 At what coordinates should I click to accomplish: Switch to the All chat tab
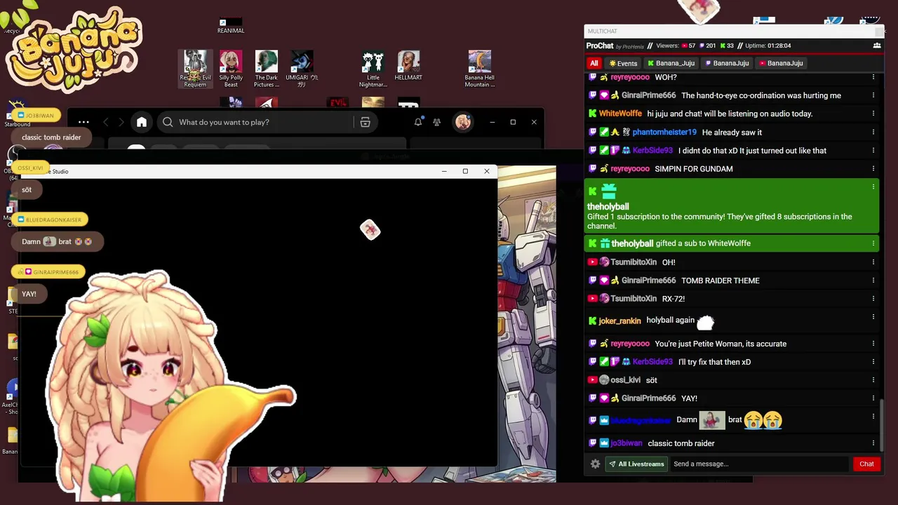(594, 63)
